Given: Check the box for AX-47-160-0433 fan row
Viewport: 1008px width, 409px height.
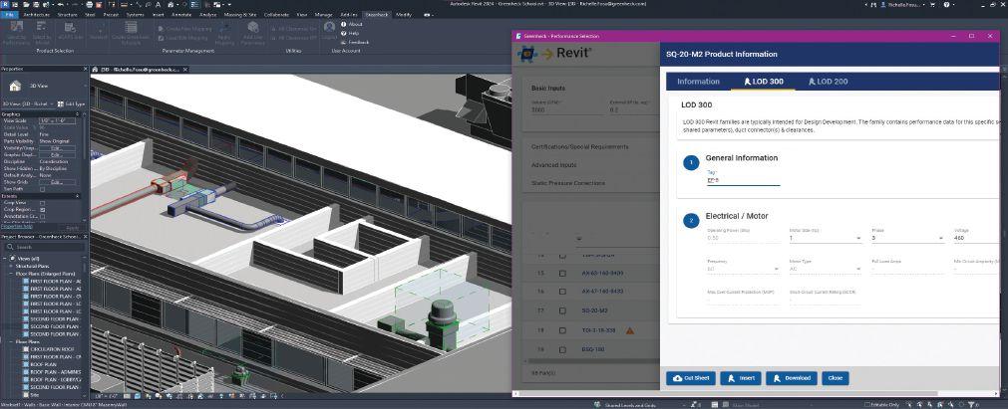Looking at the screenshot, I should (562, 292).
